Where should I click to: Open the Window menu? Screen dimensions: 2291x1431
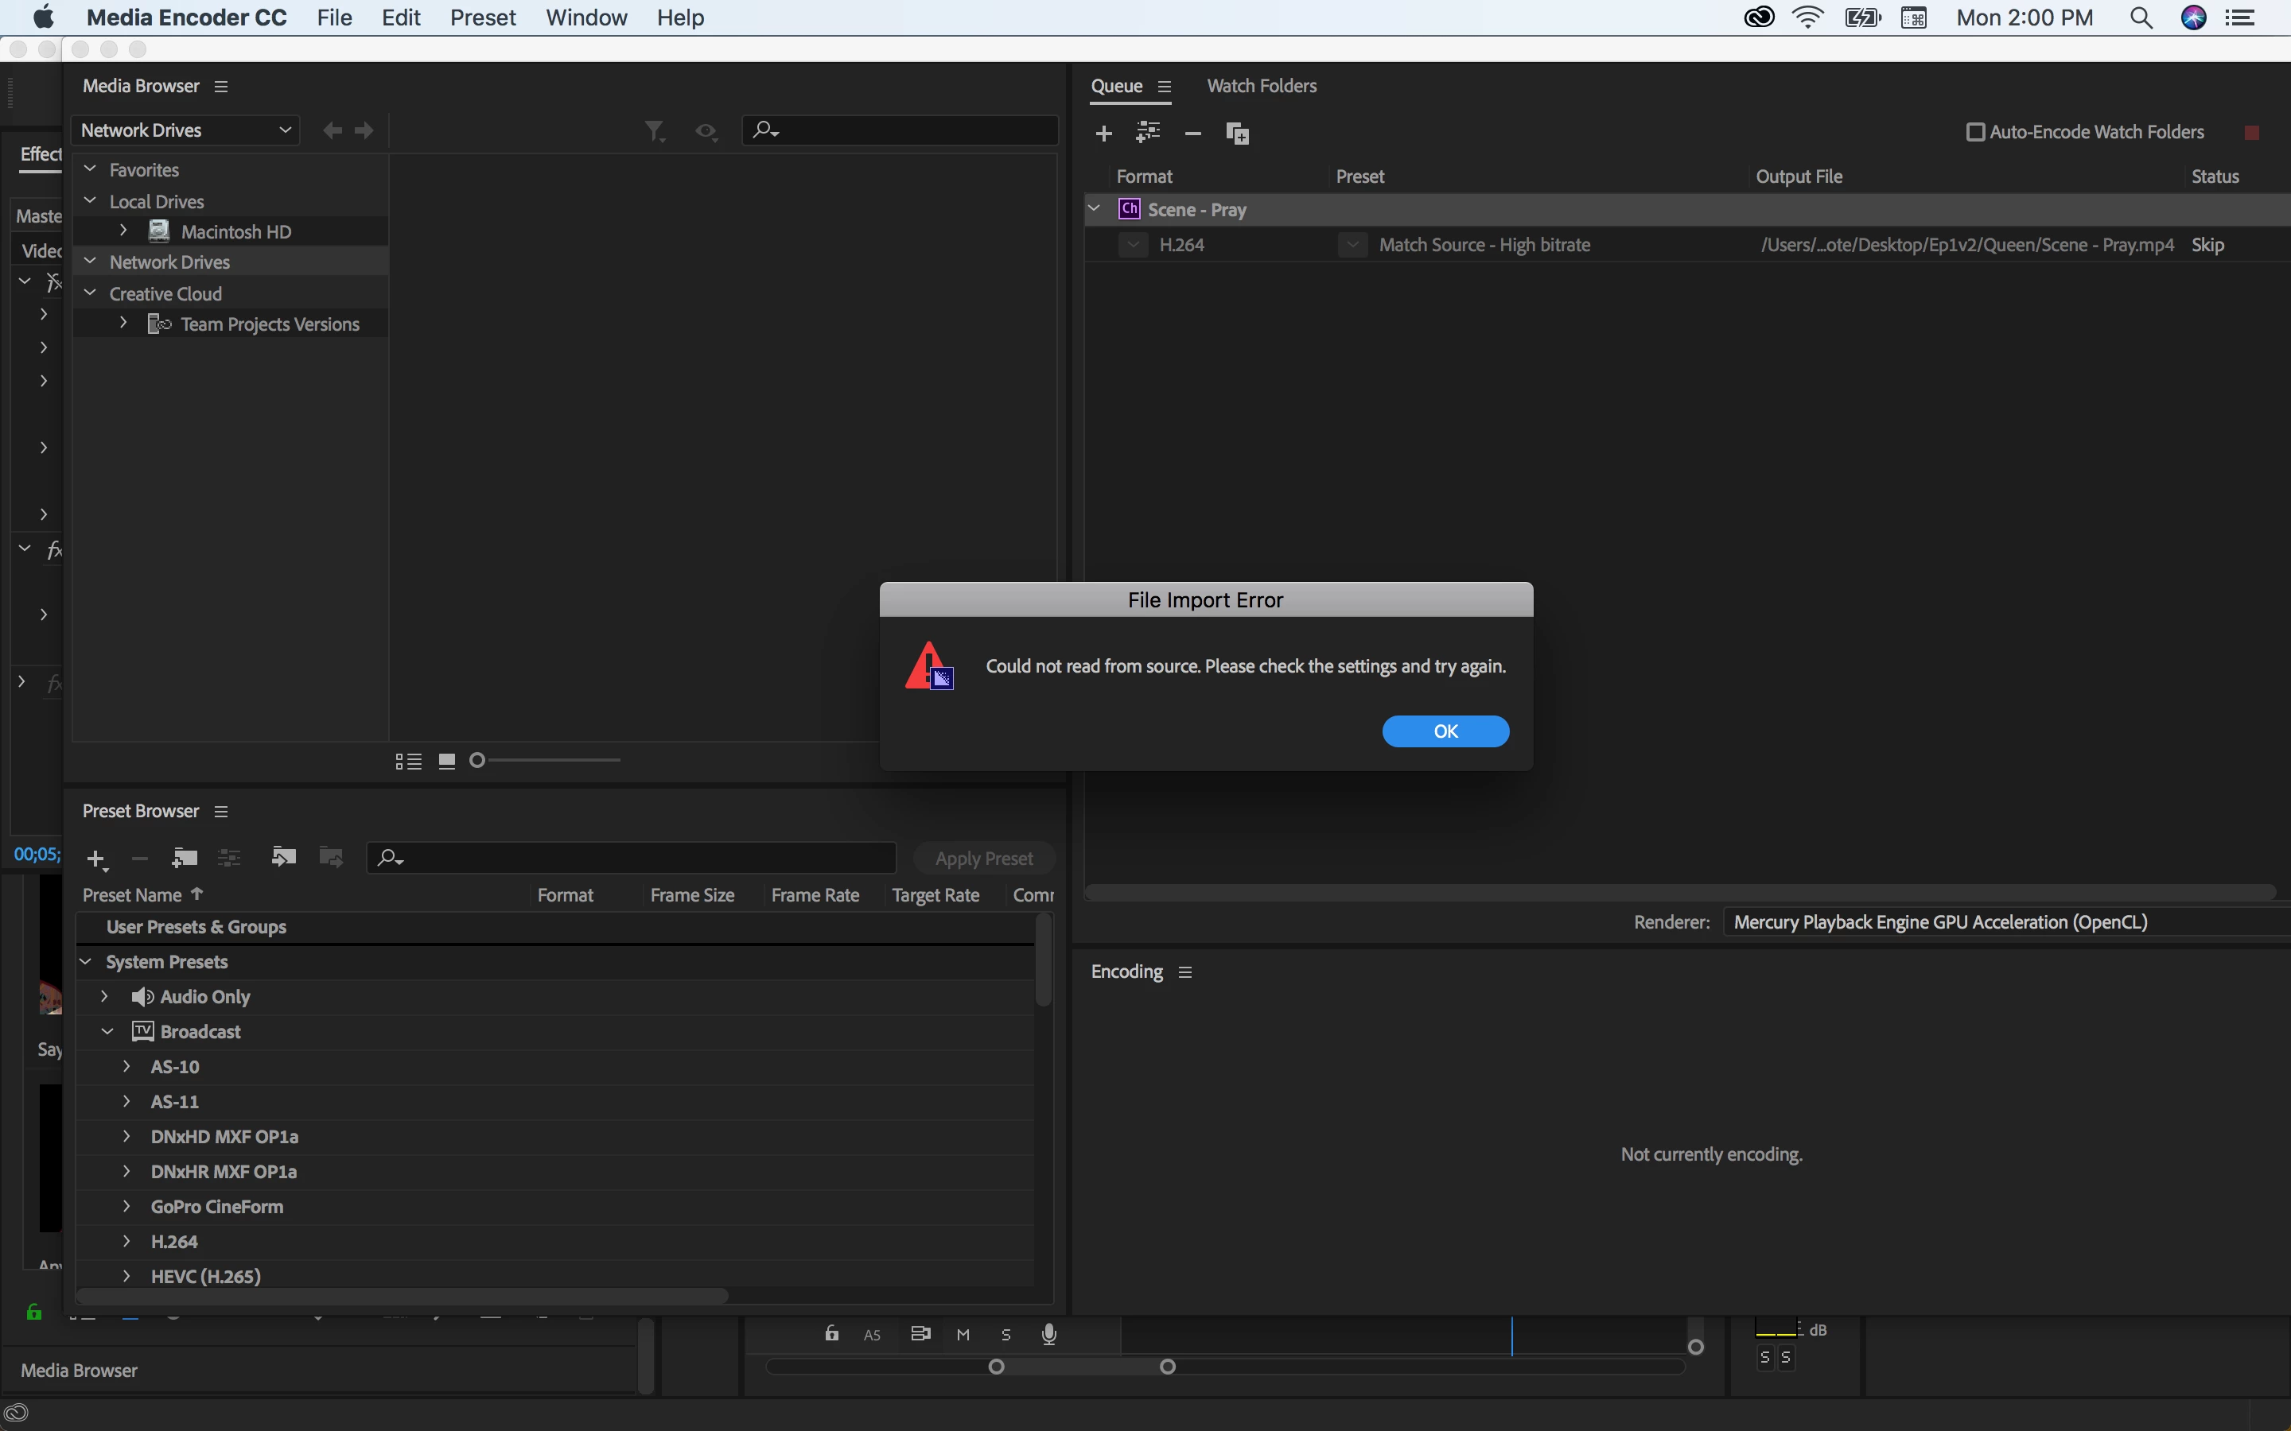pos(586,18)
